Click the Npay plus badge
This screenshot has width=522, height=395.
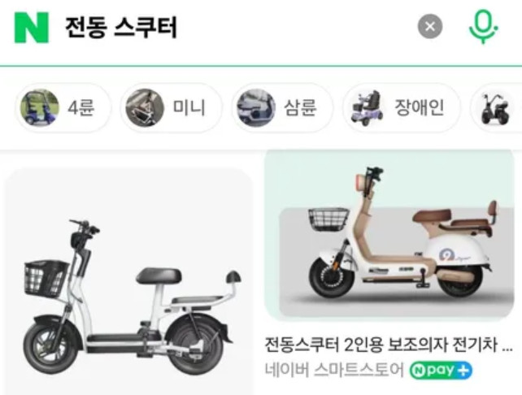441,370
